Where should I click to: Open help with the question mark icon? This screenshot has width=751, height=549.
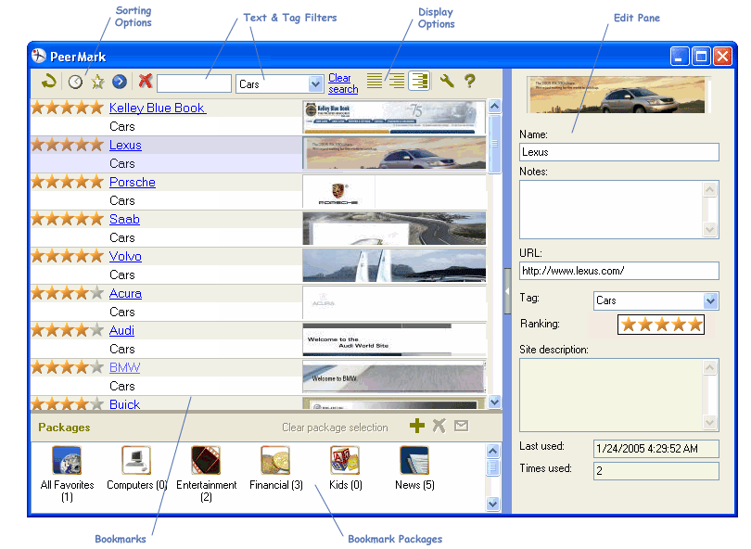pos(470,81)
